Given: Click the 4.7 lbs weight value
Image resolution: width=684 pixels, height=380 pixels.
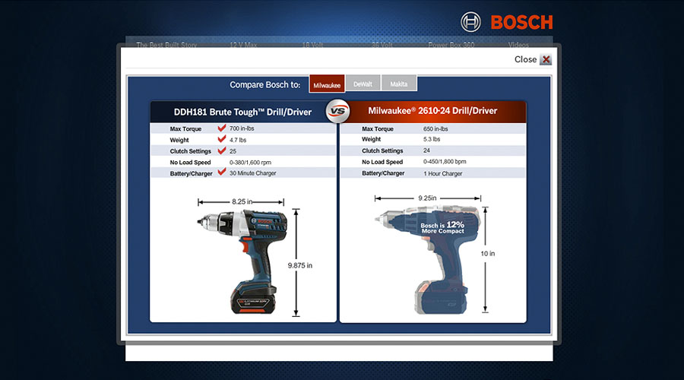Looking at the screenshot, I should (x=238, y=140).
